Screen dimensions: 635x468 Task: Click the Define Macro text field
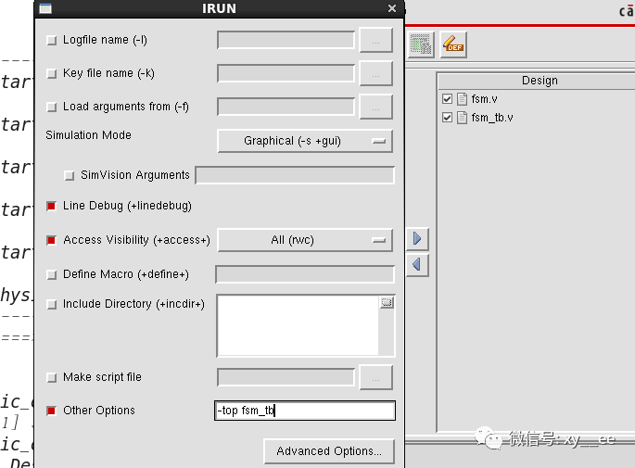(x=305, y=274)
